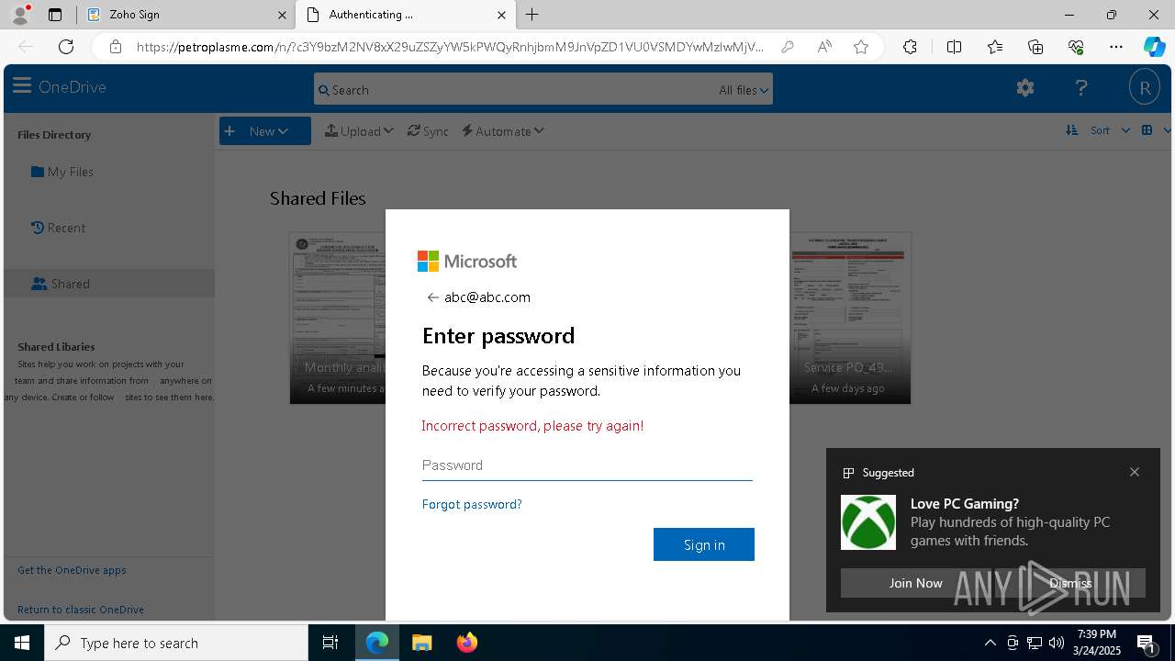Show hidden system tray icons
1175x661 pixels.
[990, 643]
